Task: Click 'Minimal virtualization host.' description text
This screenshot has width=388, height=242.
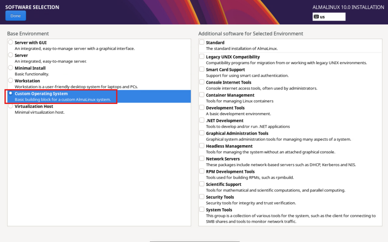Action: (40, 112)
